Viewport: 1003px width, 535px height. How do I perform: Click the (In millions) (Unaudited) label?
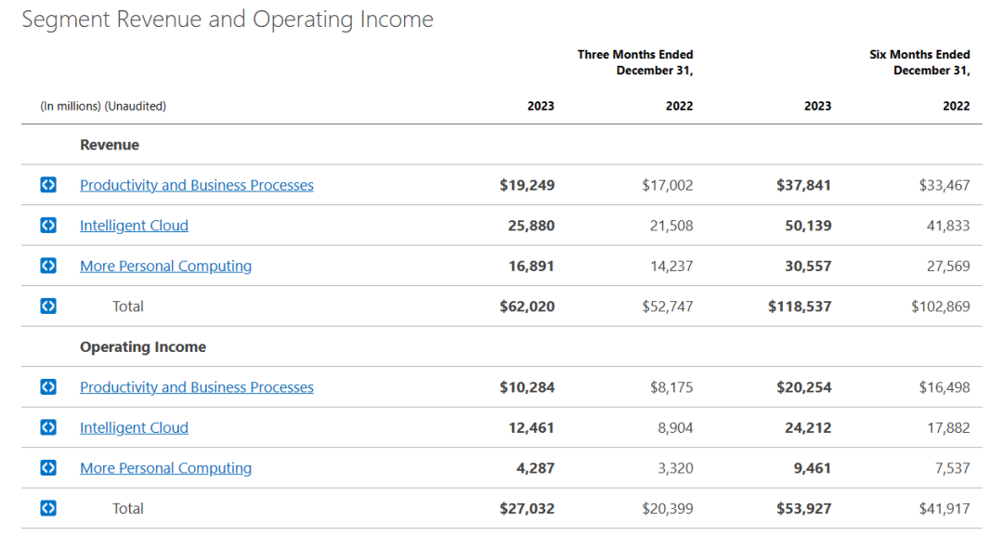[x=103, y=106]
